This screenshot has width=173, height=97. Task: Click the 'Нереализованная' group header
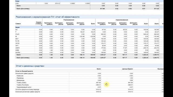[122, 20]
